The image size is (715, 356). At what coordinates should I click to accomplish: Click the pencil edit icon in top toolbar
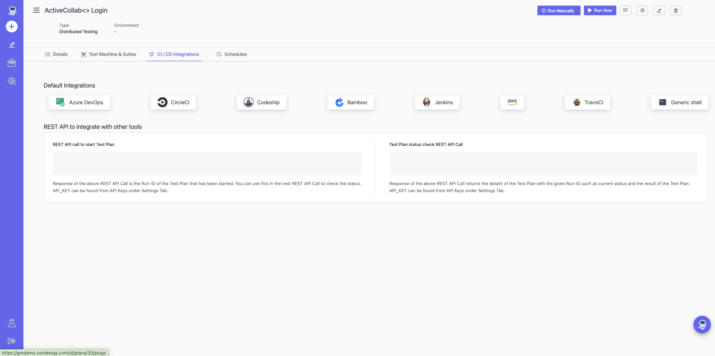pyautogui.click(x=659, y=10)
